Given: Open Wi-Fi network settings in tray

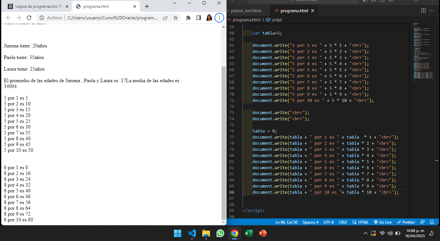Looking at the screenshot, I should point(382,233).
